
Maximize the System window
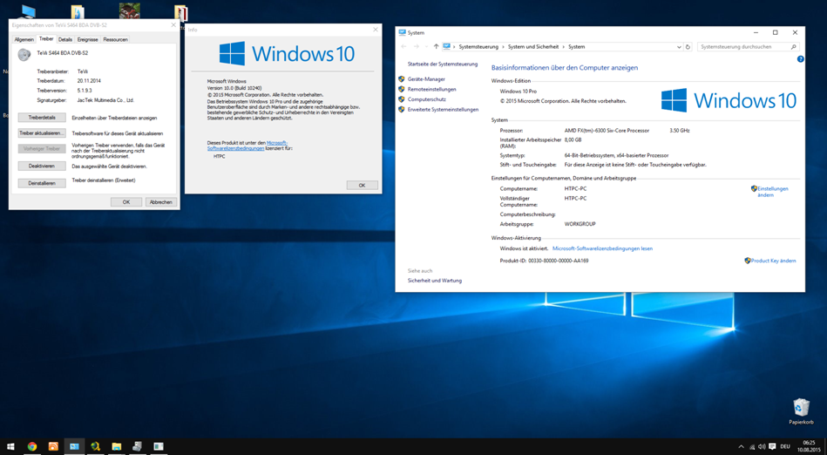click(776, 33)
